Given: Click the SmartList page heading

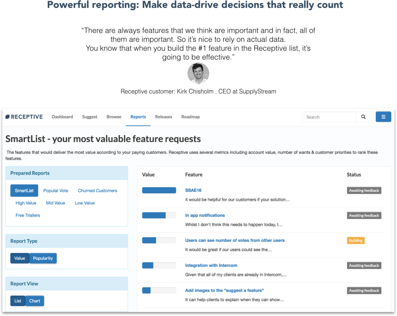Looking at the screenshot, I should 103,139.
